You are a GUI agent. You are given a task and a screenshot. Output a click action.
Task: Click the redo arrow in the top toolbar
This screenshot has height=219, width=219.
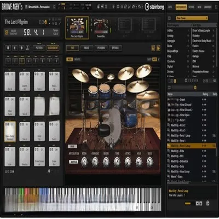click(x=140, y=7)
